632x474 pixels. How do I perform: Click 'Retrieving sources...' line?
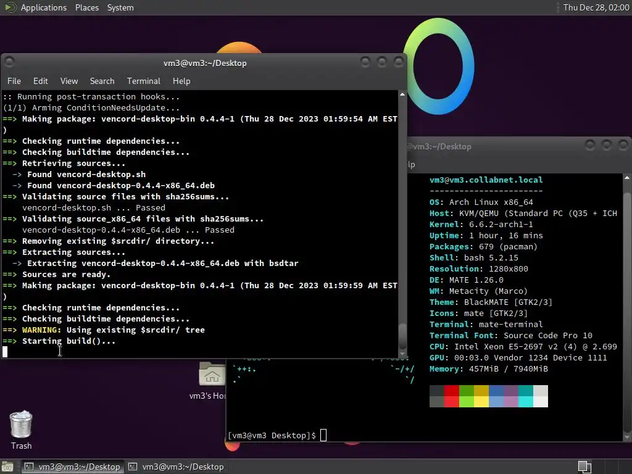[73, 163]
